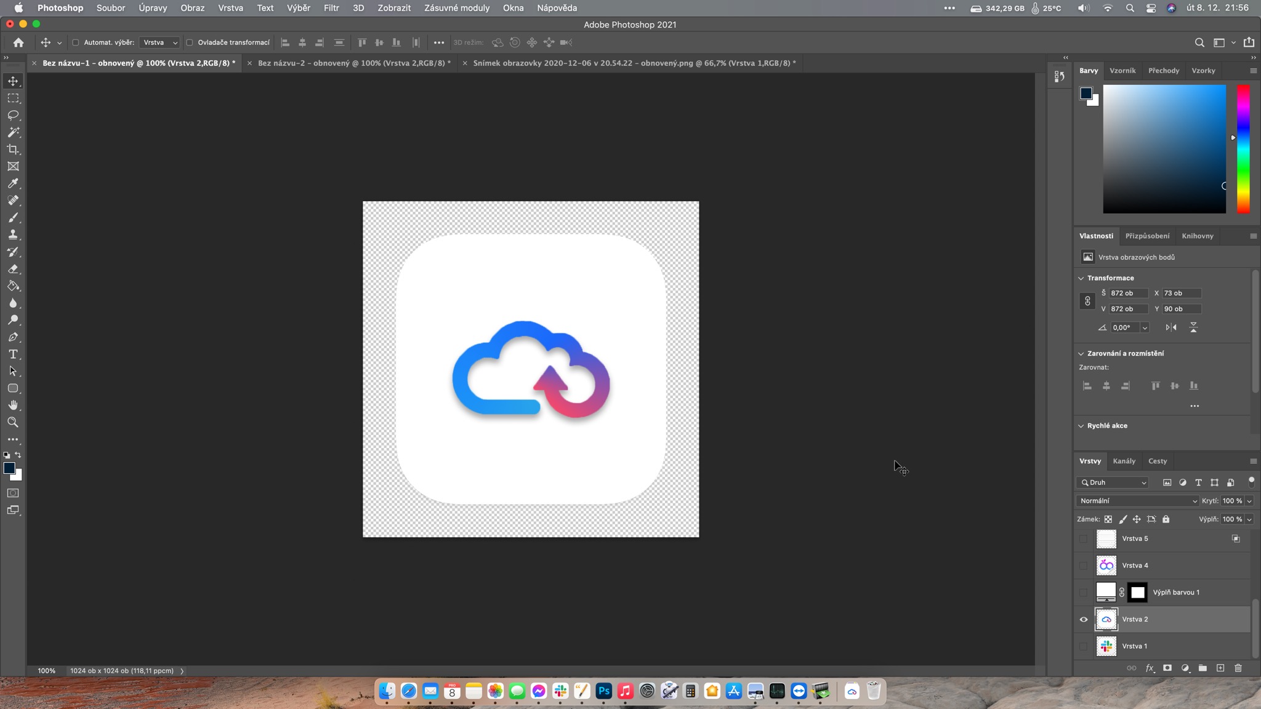Select the Horizontal Type tool
The width and height of the screenshot is (1261, 709).
[x=13, y=354]
